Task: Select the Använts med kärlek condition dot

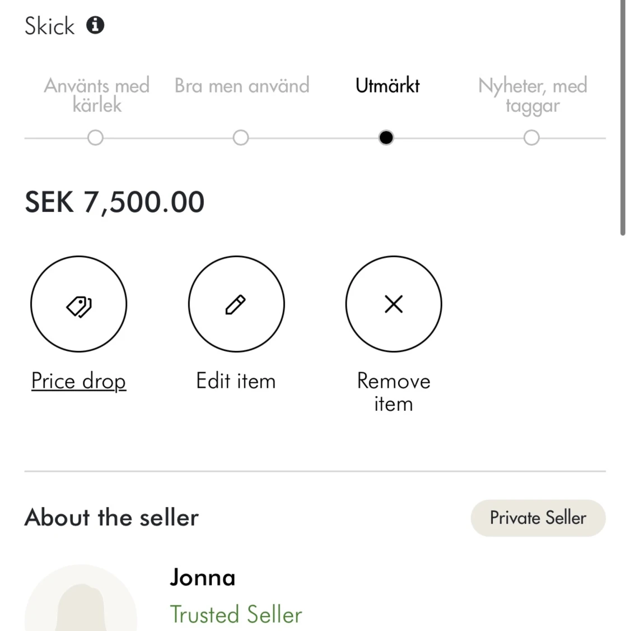Action: [95, 138]
